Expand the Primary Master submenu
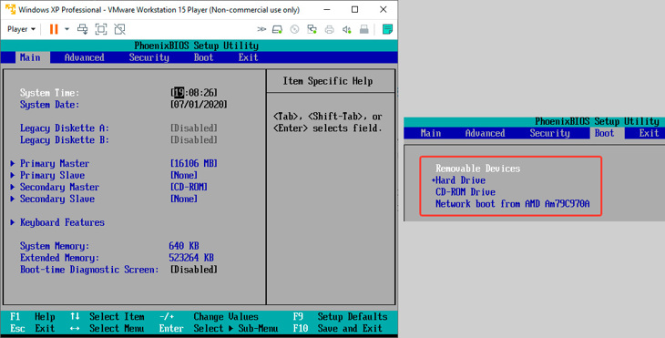The height and width of the screenshot is (338, 665). [55, 163]
